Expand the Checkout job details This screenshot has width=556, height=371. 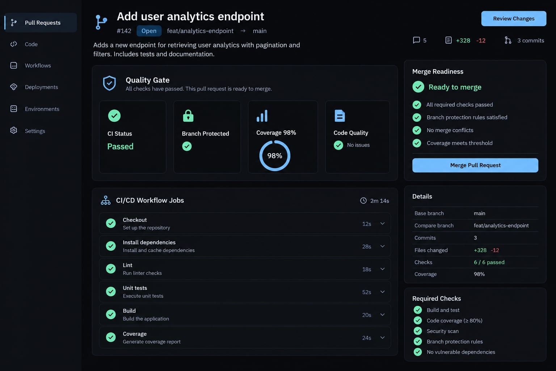382,224
